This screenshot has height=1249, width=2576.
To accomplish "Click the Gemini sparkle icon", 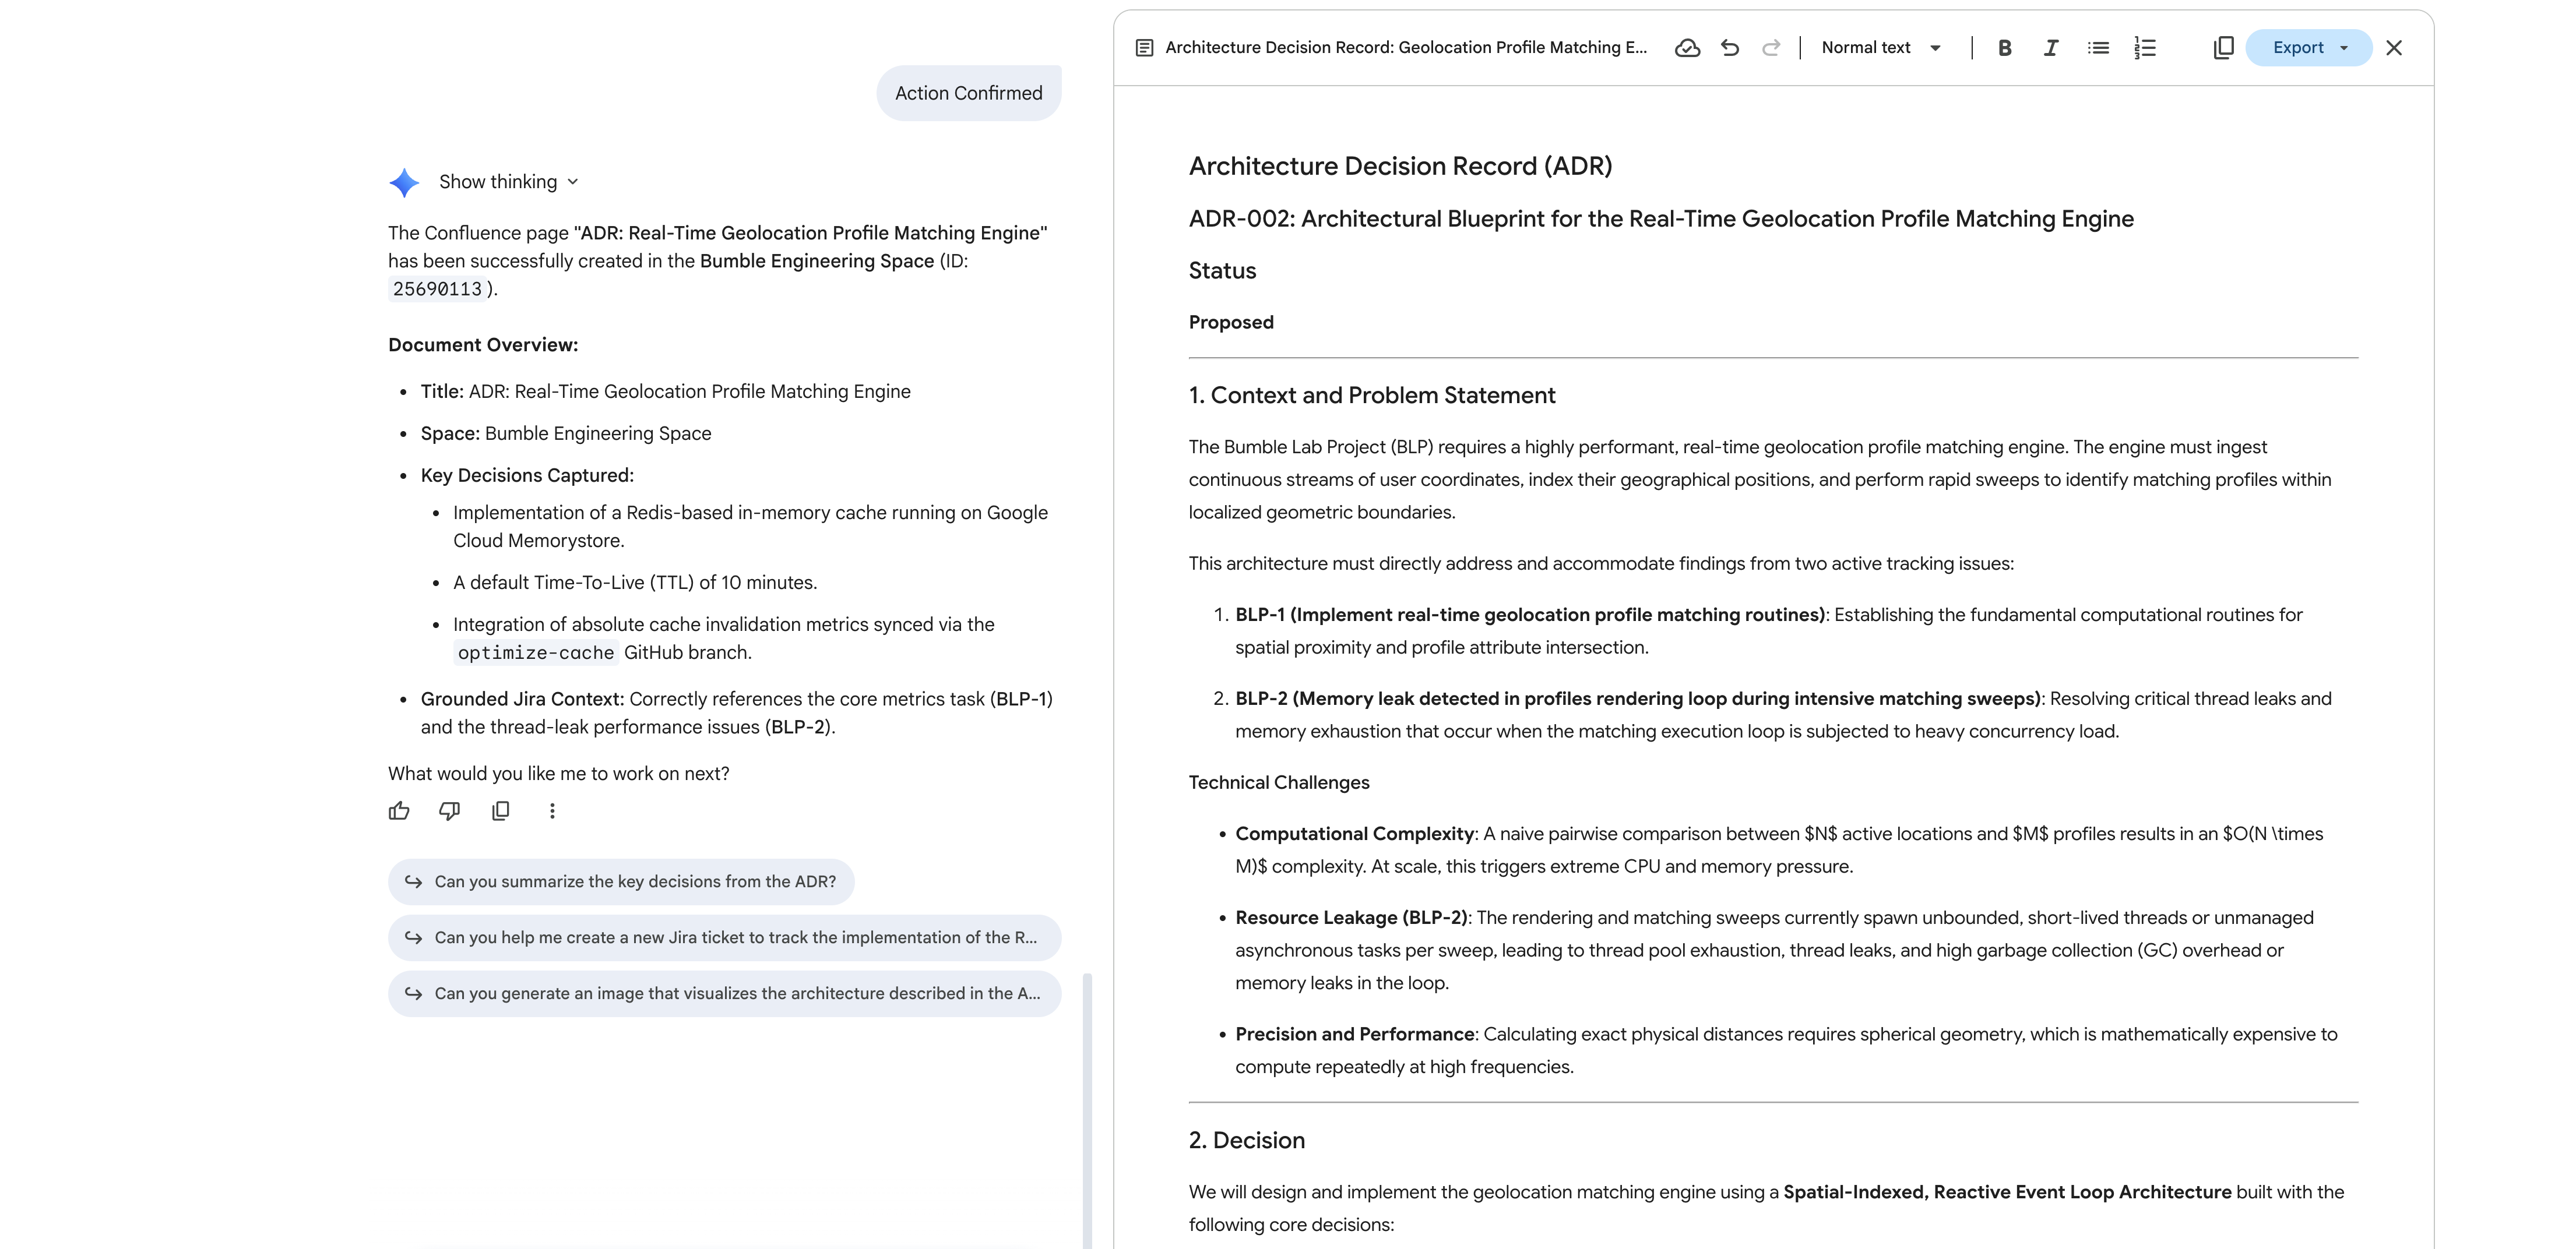I will point(404,182).
